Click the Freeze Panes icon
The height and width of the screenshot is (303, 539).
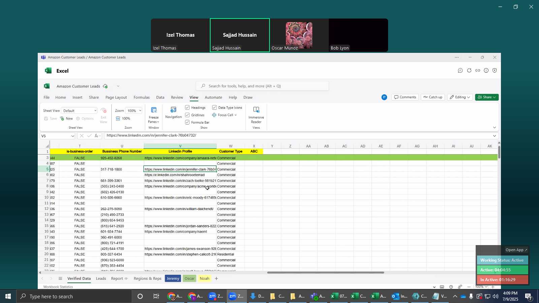point(154,110)
